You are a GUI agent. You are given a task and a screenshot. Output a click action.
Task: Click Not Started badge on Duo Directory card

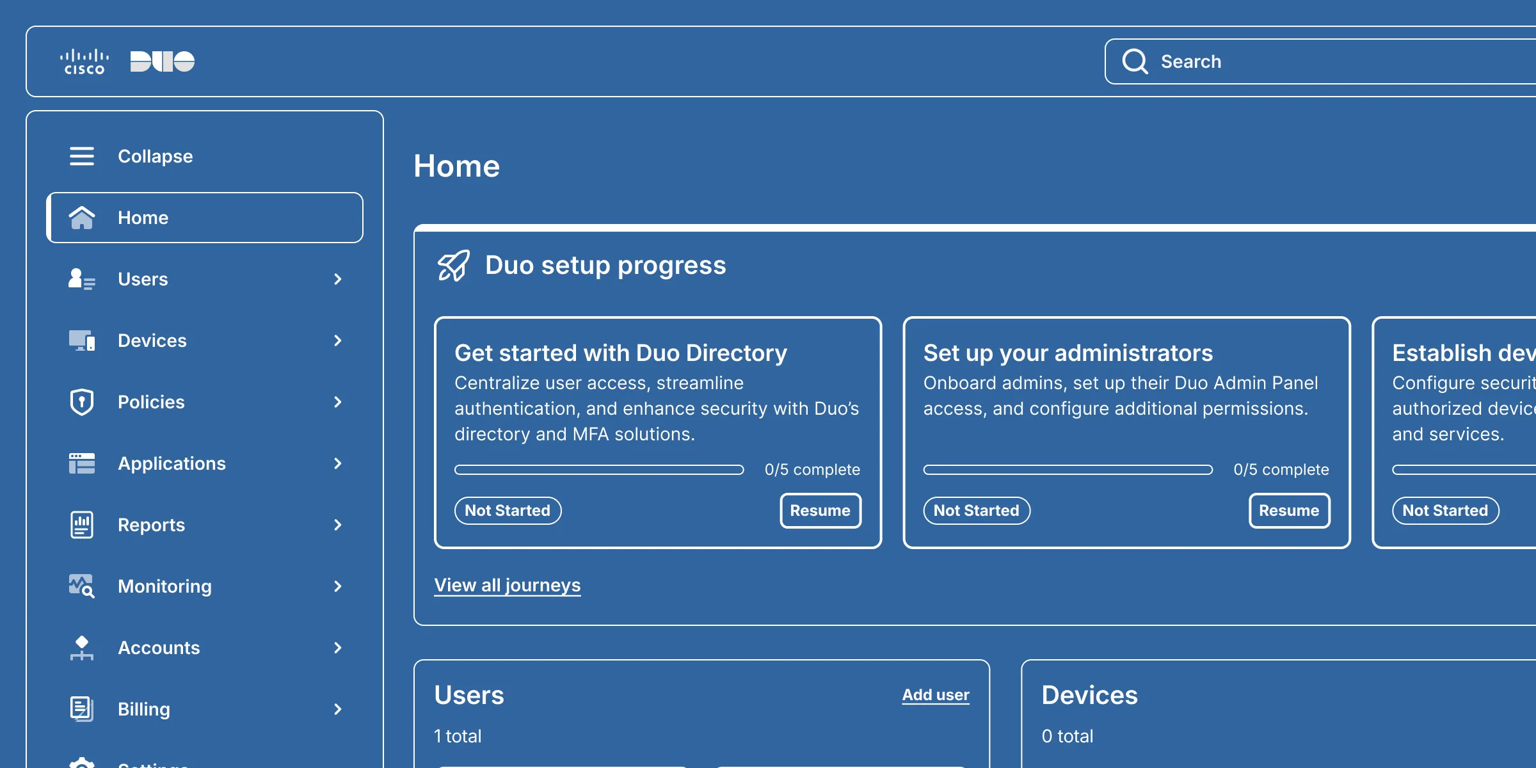[508, 510]
